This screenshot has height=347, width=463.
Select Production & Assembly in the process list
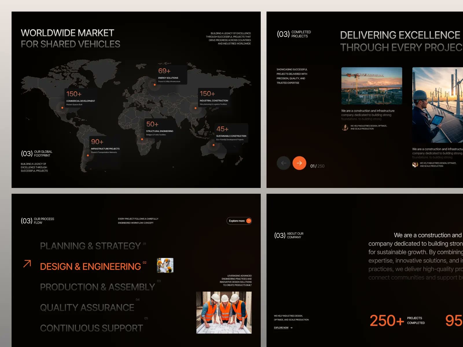click(98, 287)
